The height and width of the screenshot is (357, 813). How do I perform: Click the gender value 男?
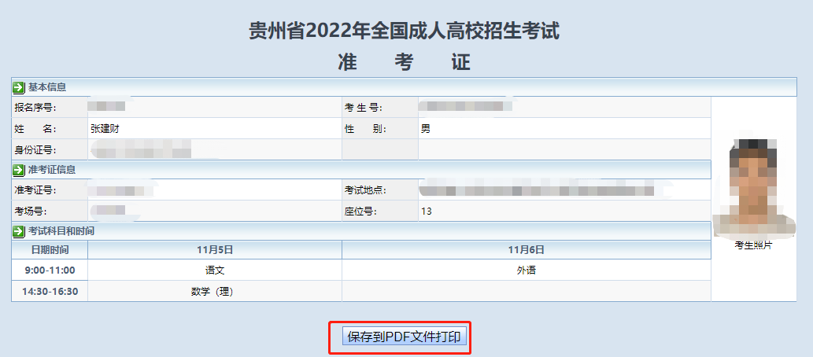[x=426, y=128]
